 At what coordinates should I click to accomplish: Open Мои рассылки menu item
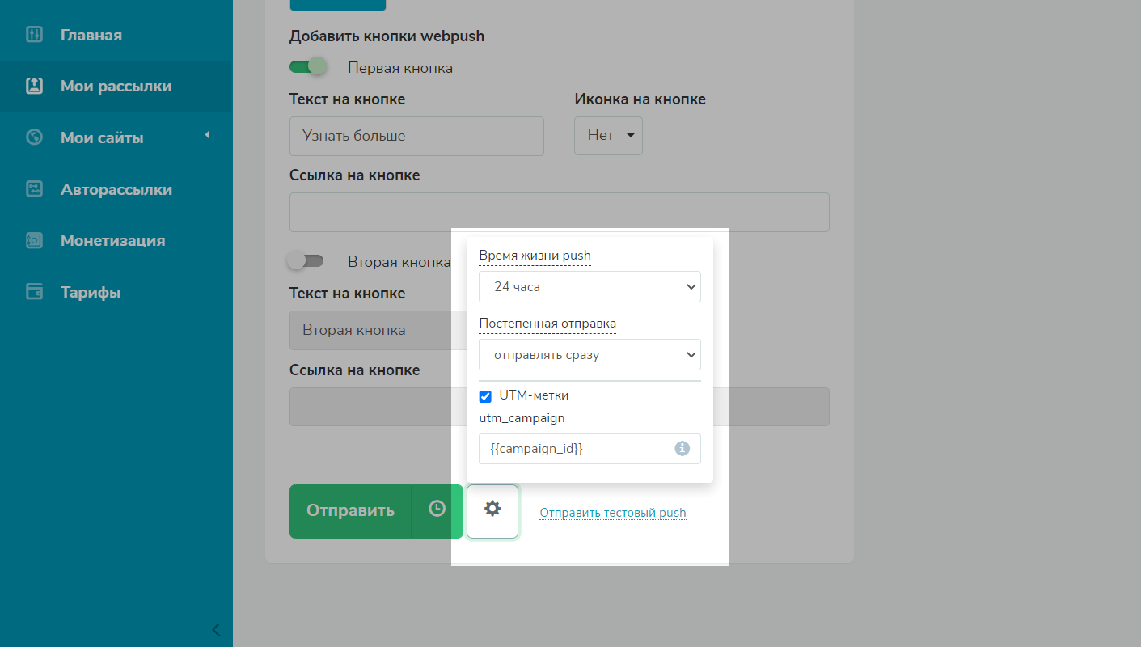coord(116,87)
